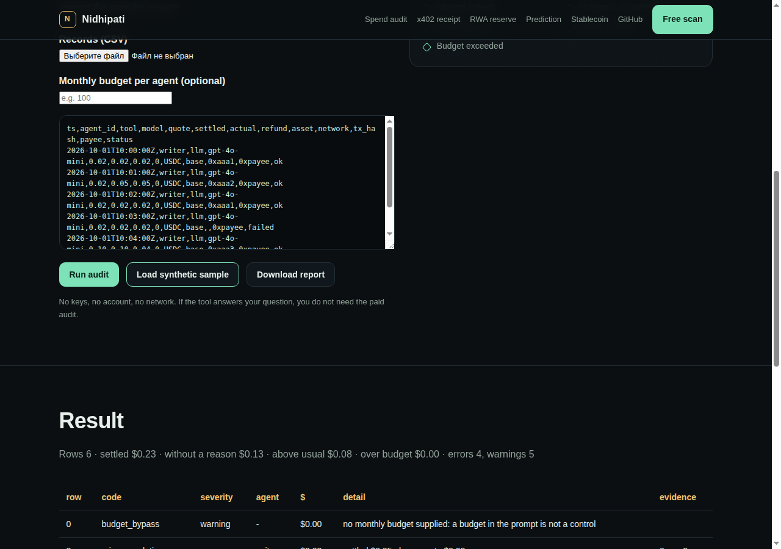Open the Stablecoin nav link
781x549 pixels.
[x=589, y=20]
